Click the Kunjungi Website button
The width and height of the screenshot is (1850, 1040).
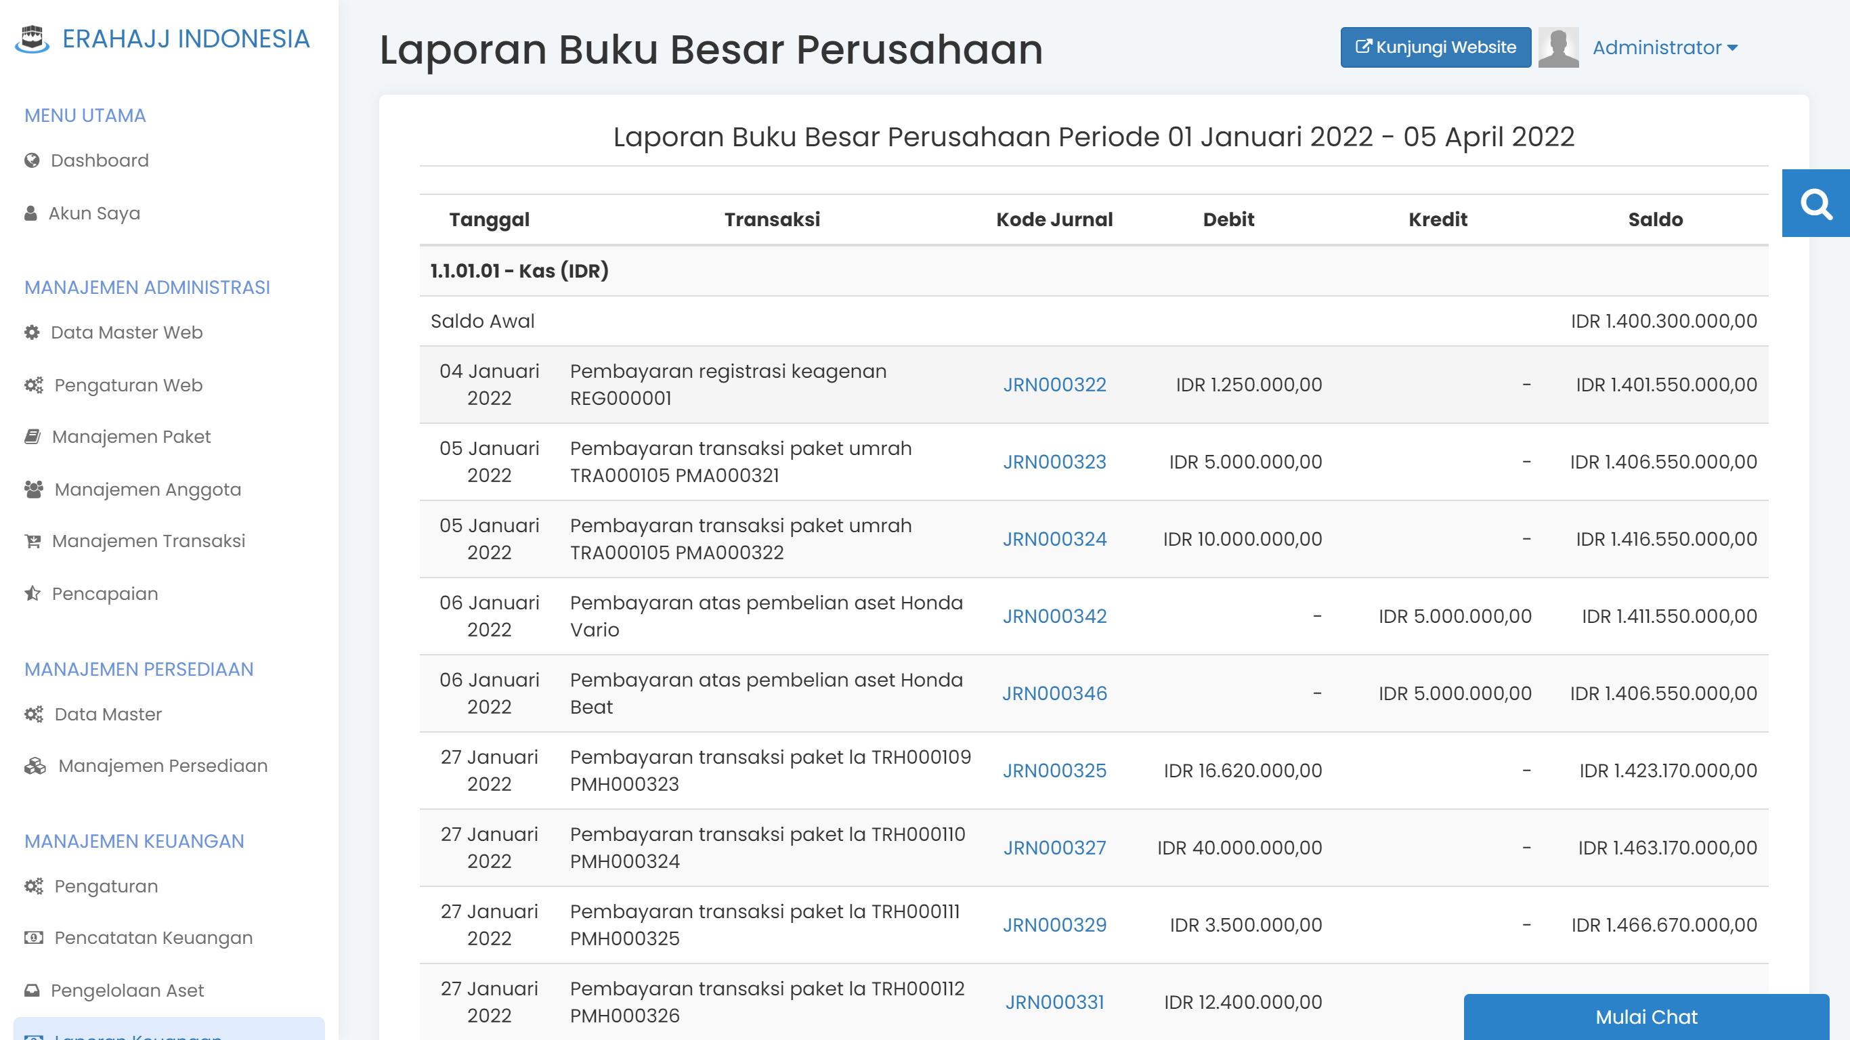(1434, 47)
